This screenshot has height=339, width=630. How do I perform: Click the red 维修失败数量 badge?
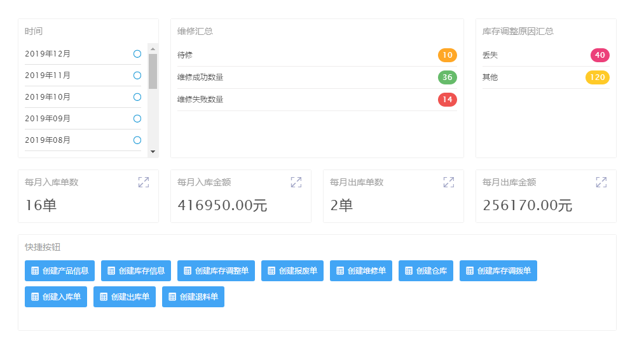(448, 100)
